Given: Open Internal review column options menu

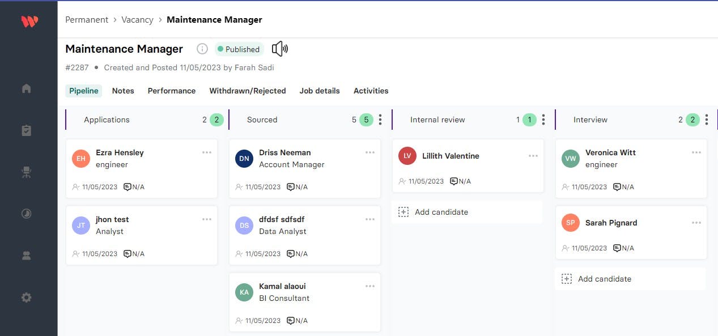Looking at the screenshot, I should pyautogui.click(x=543, y=120).
